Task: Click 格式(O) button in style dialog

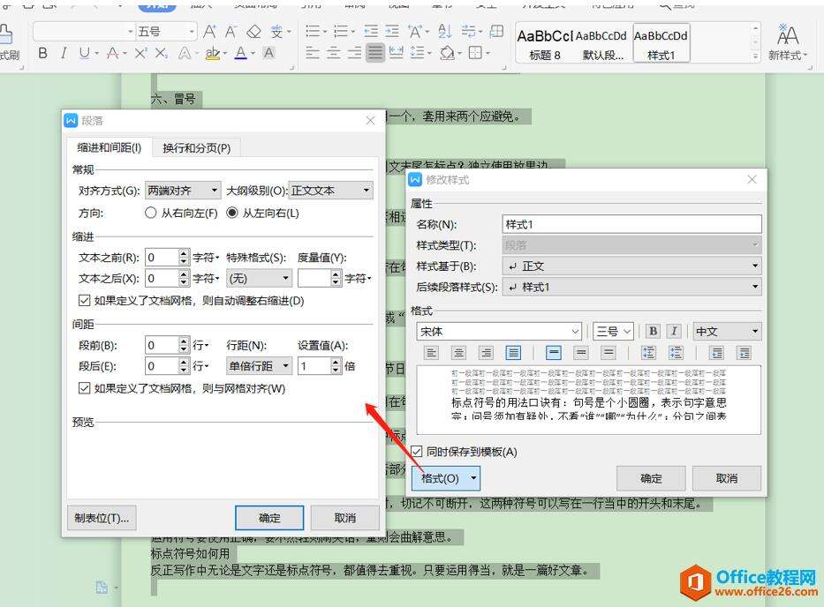Action: (446, 478)
